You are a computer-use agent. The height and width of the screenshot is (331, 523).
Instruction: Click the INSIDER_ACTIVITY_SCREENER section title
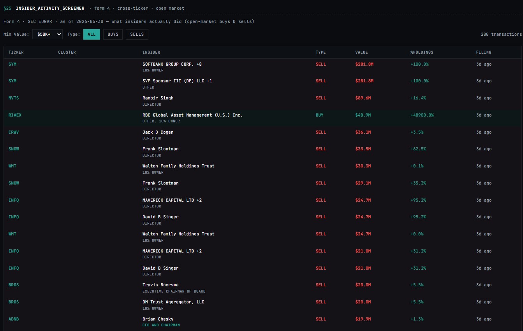[x=50, y=8]
